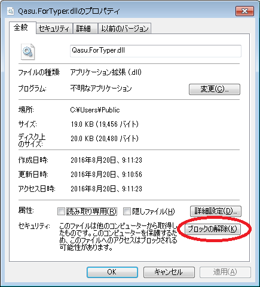Enable the 読み取り専用 checkbox
This screenshot has width=260, height=287.
61,211
